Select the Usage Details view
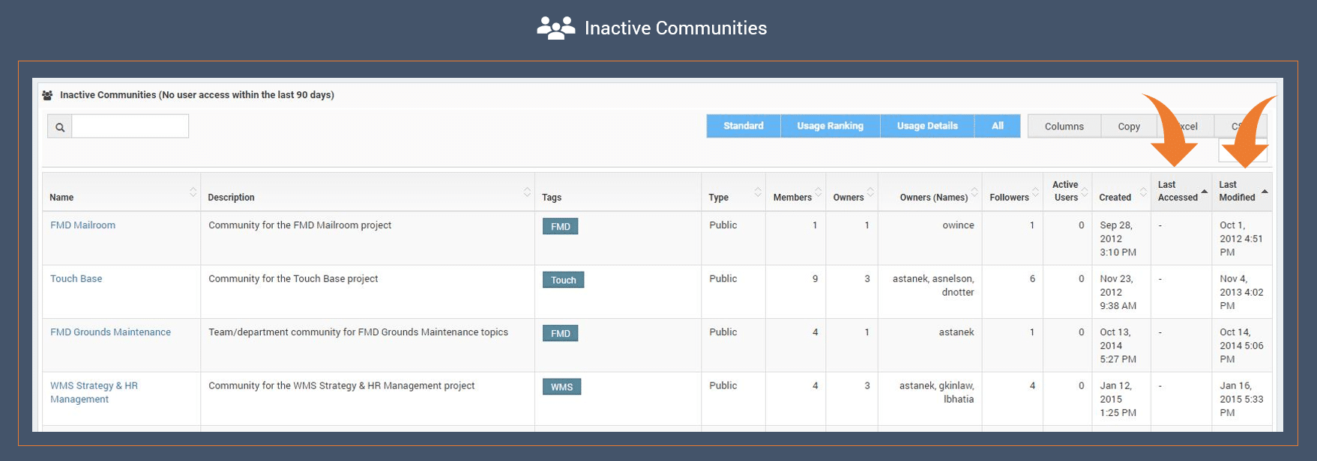 click(x=927, y=126)
